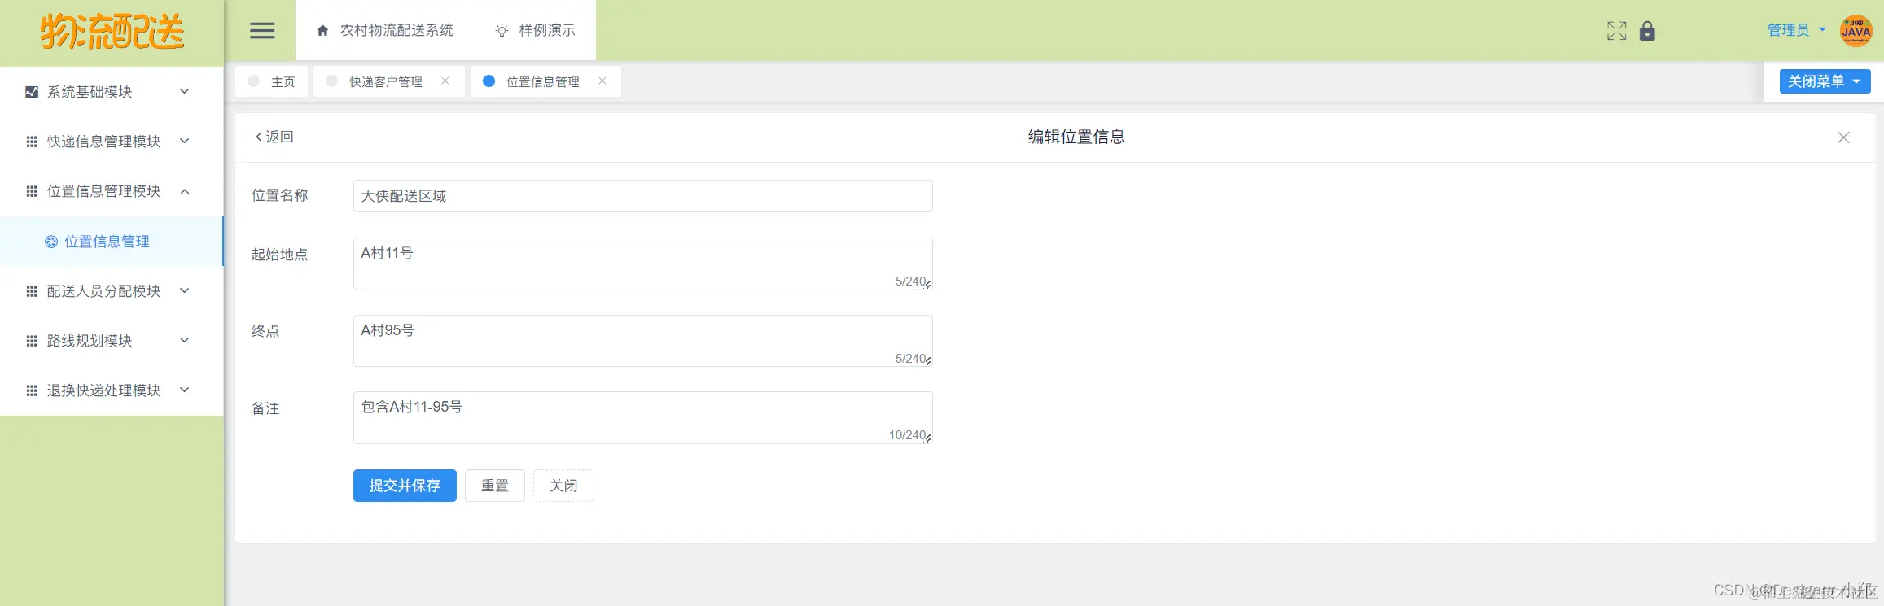Click the 关闭 button below the form
Screen dimensions: 1884x606
[563, 486]
